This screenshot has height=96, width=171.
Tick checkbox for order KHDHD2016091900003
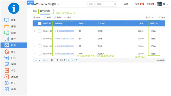[40, 31]
